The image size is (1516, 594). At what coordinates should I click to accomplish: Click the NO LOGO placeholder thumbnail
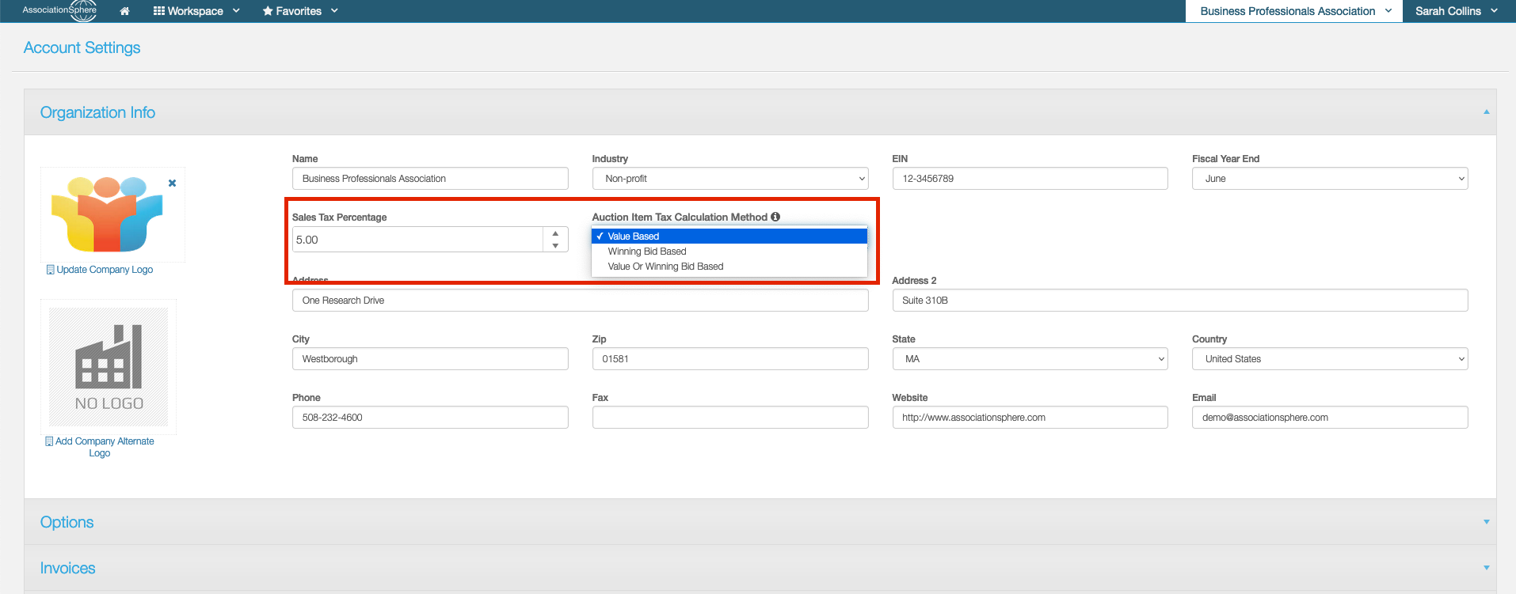[x=109, y=367]
